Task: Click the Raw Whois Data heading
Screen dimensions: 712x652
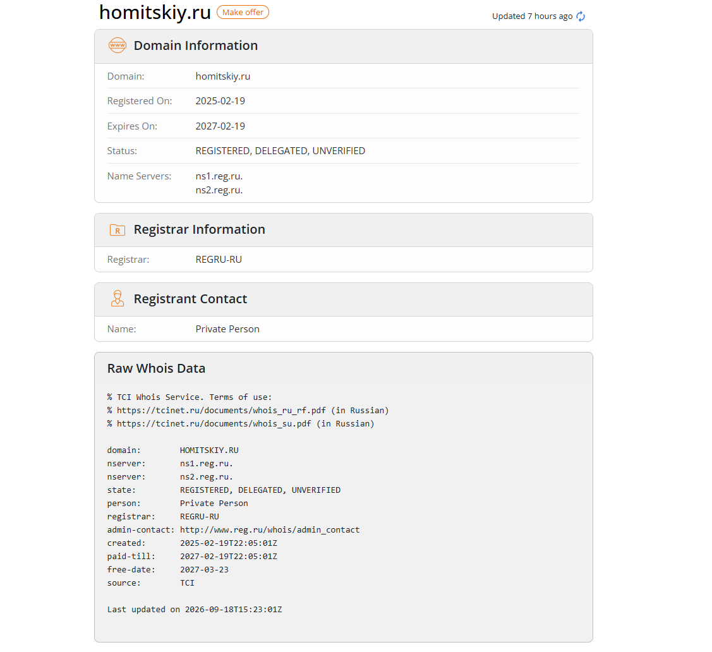Action: (156, 368)
